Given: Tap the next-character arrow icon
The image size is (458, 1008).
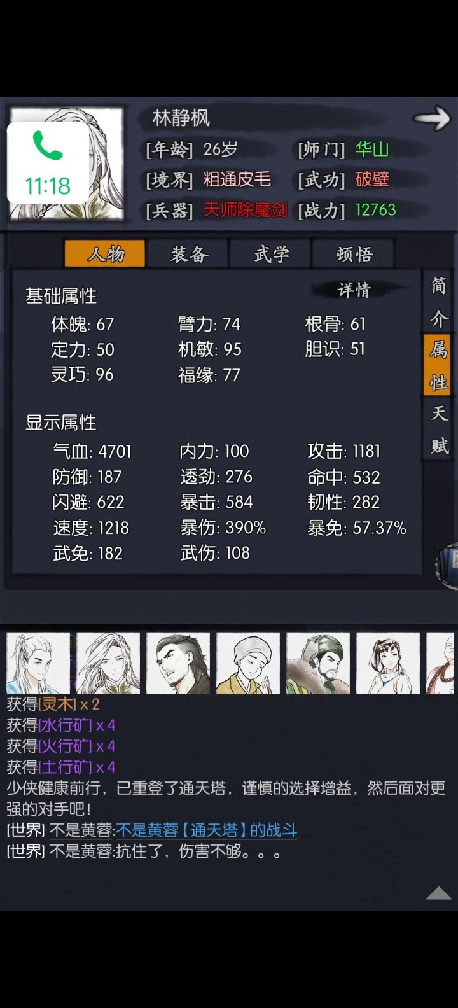Looking at the screenshot, I should tap(431, 118).
